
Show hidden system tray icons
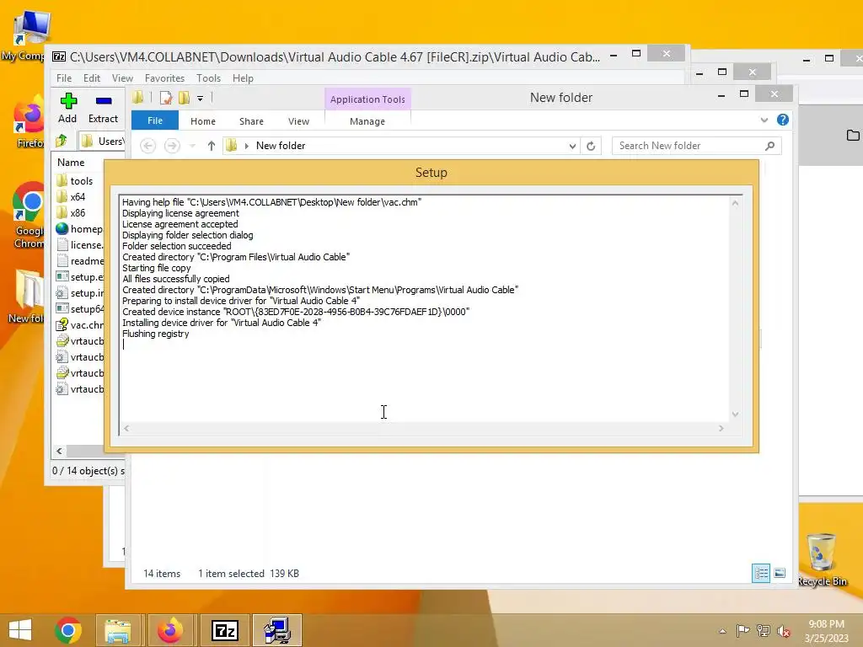click(x=722, y=631)
